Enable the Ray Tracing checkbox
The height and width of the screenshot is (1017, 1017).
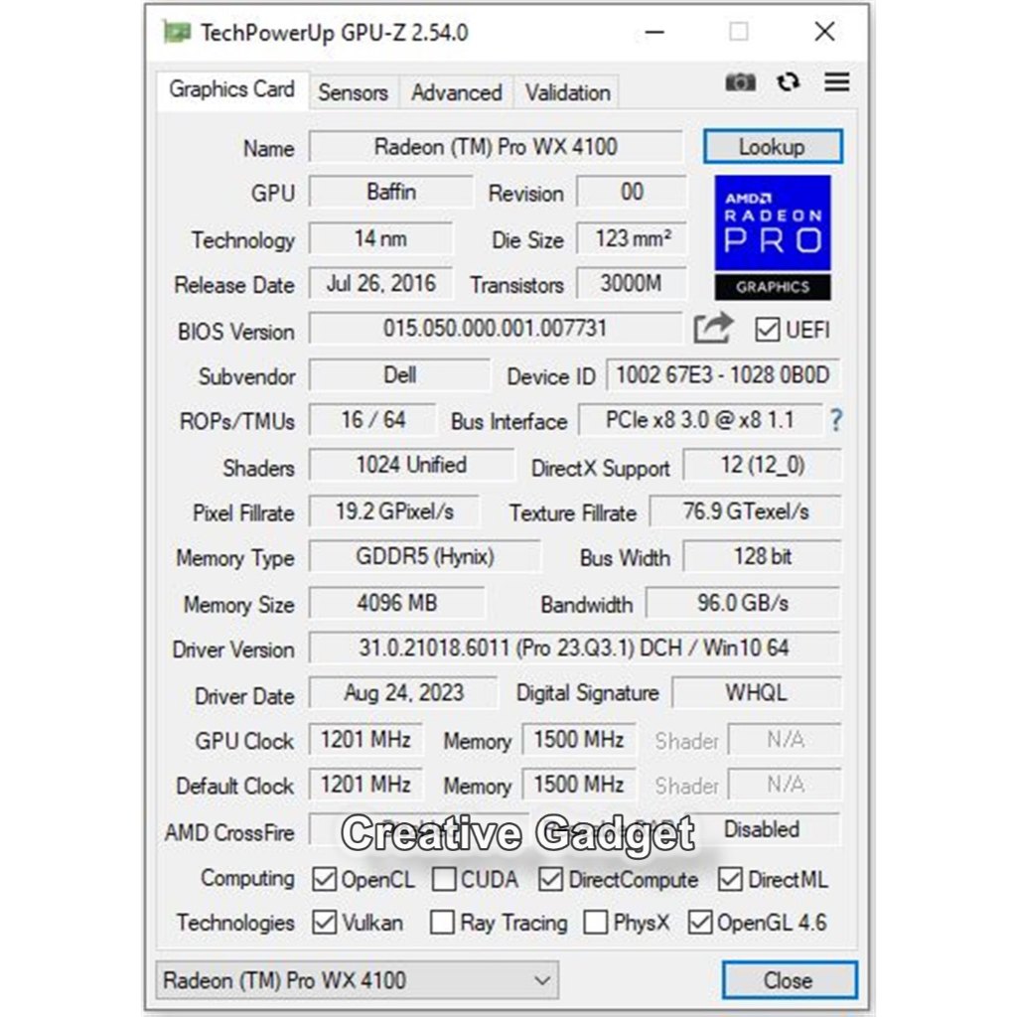click(x=442, y=923)
